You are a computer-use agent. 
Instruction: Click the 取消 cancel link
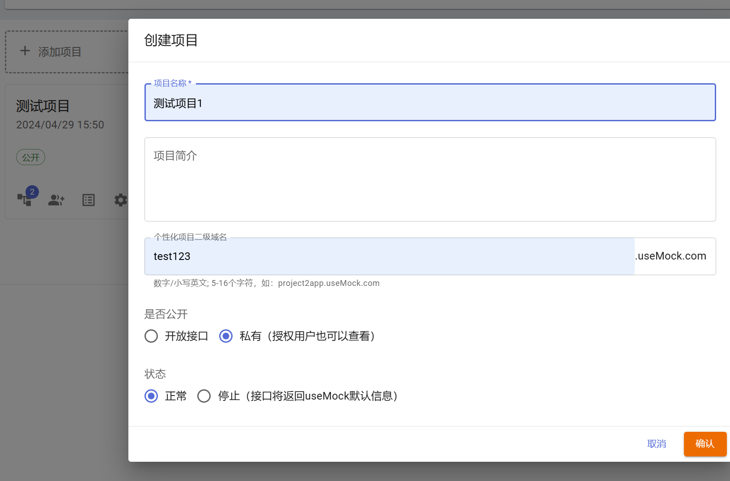(657, 444)
